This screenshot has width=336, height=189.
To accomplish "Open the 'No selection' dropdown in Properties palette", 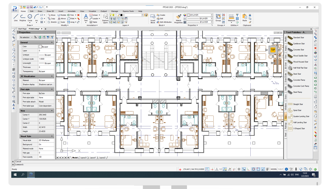I will tap(26, 37).
